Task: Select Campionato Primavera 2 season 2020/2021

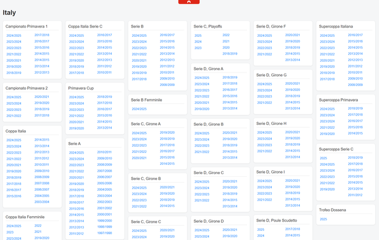Action: (x=42, y=97)
